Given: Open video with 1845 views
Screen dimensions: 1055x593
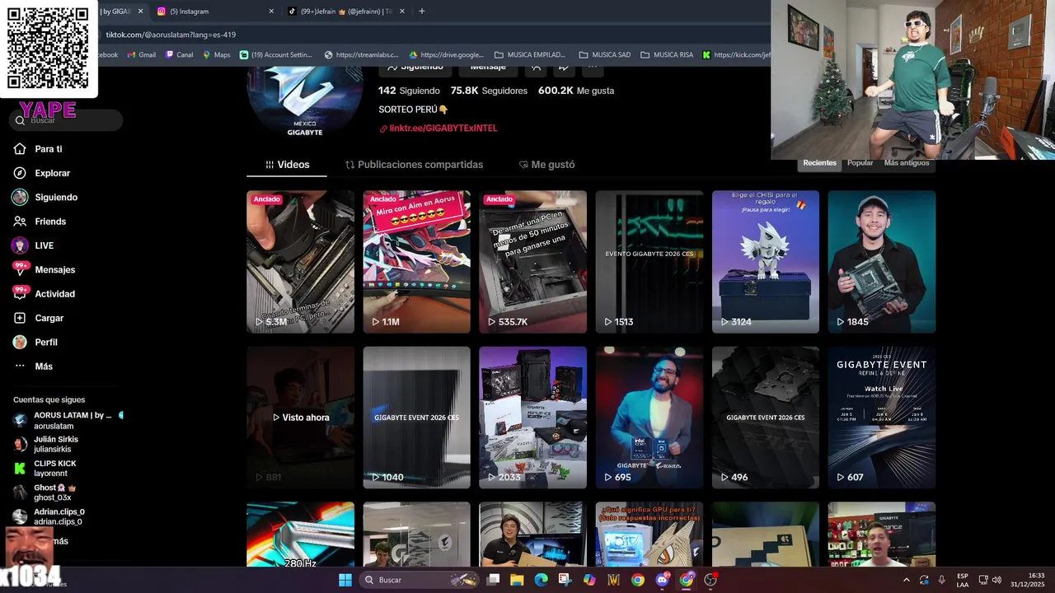Looking at the screenshot, I should [x=882, y=262].
